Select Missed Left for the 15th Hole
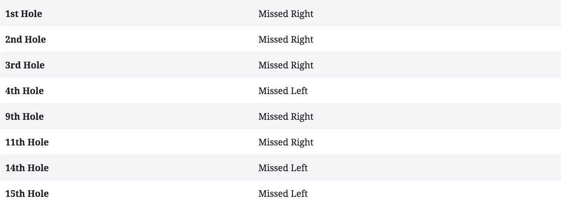The width and height of the screenshot is (561, 201). tap(283, 194)
